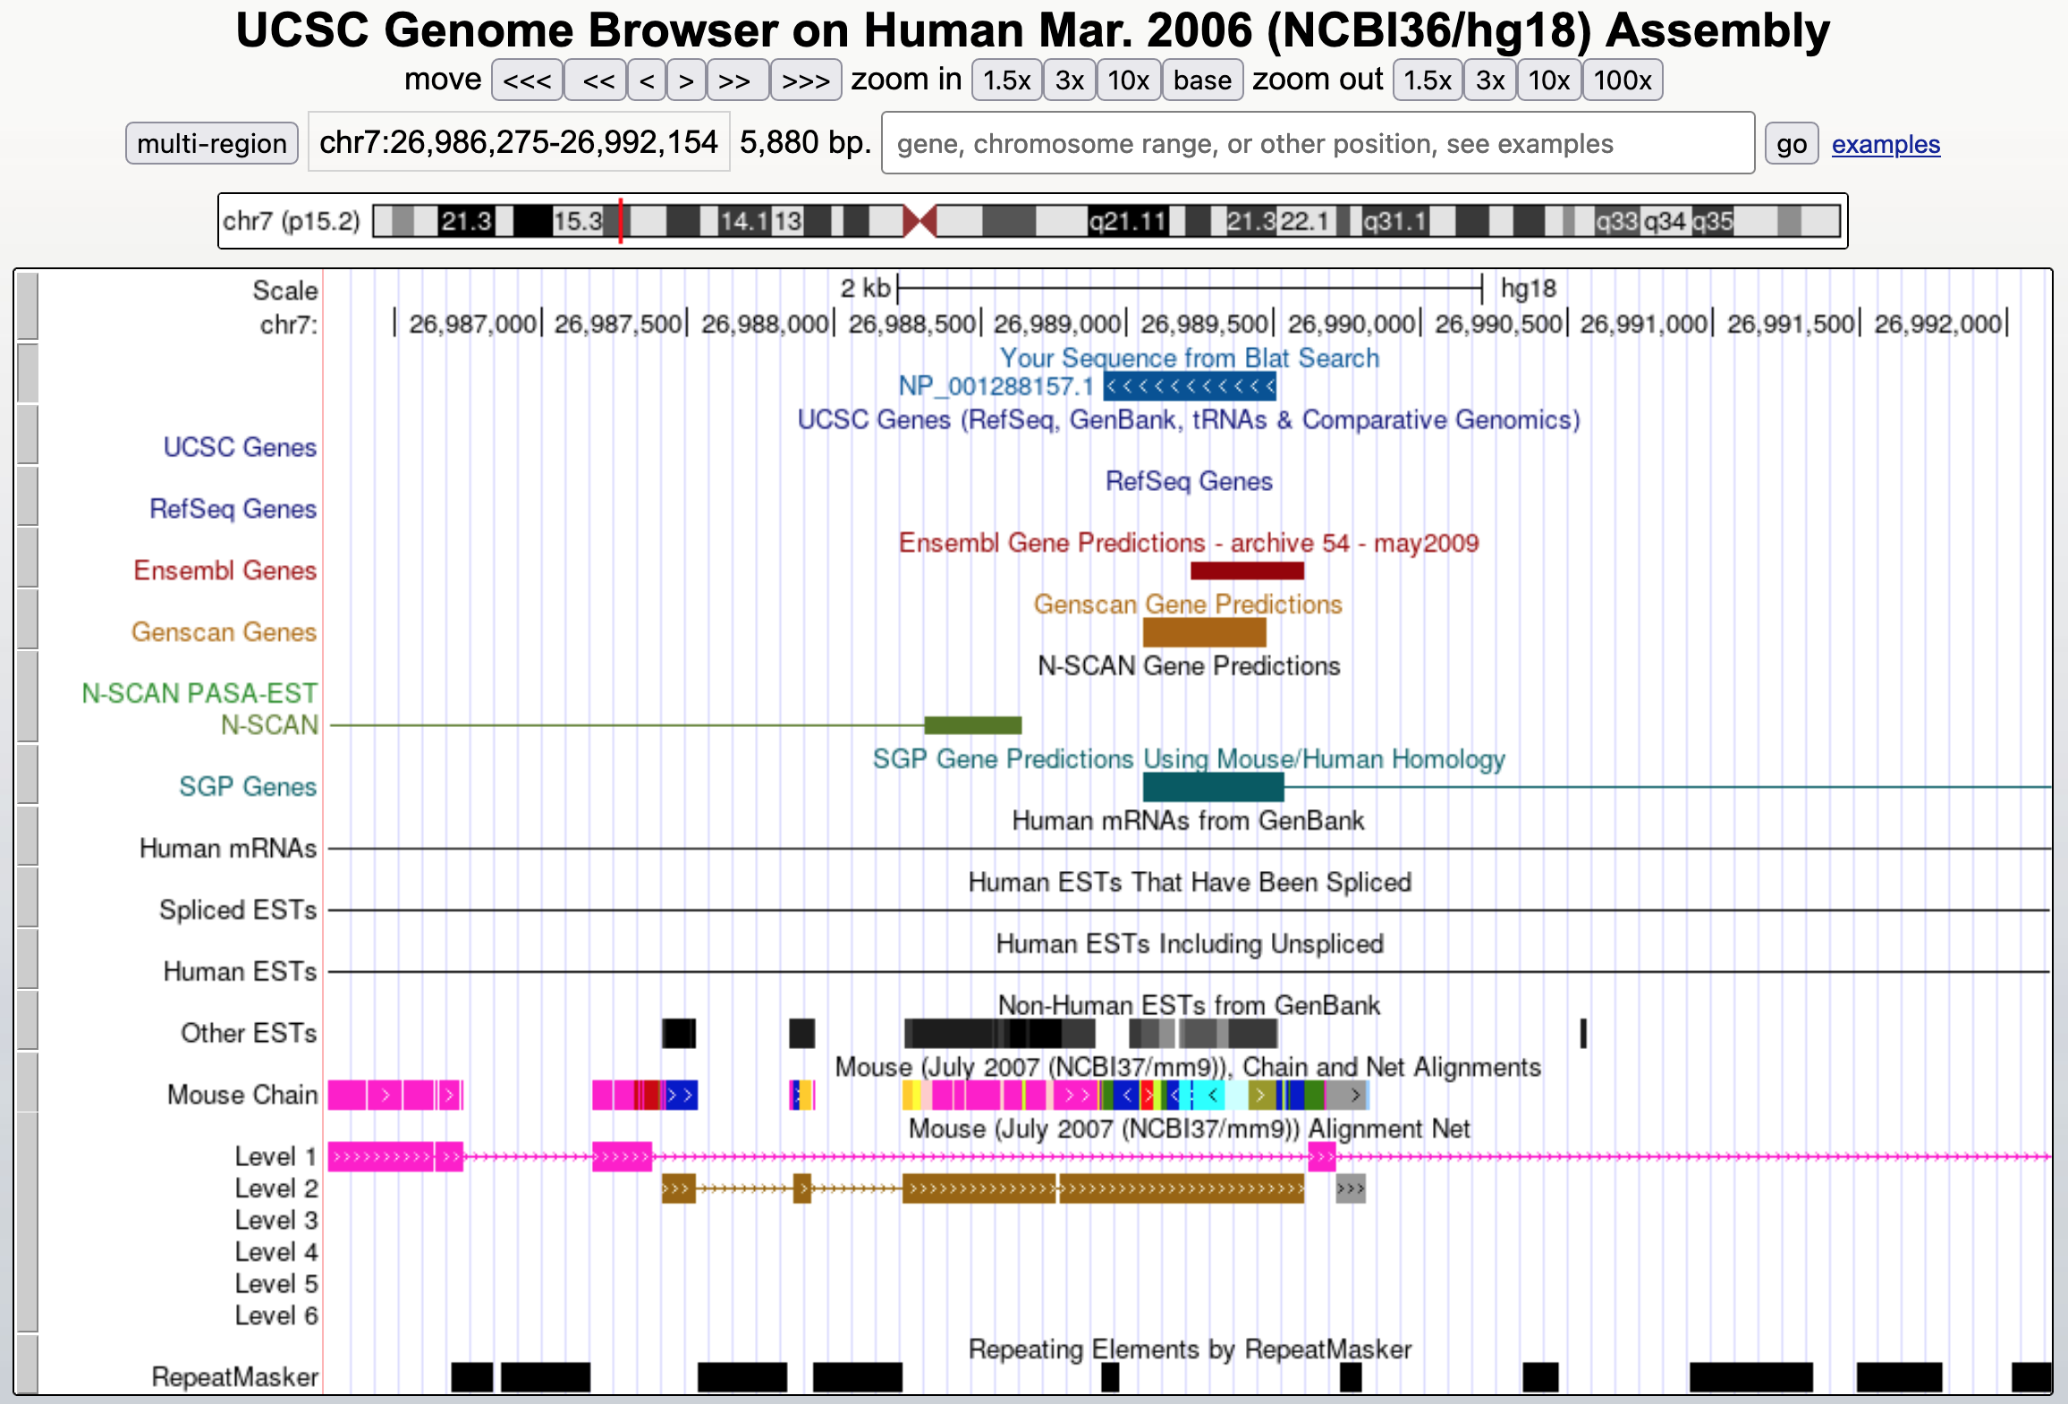Open the Genscan Genes side label
The width and height of the screenshot is (2068, 1404).
[224, 632]
